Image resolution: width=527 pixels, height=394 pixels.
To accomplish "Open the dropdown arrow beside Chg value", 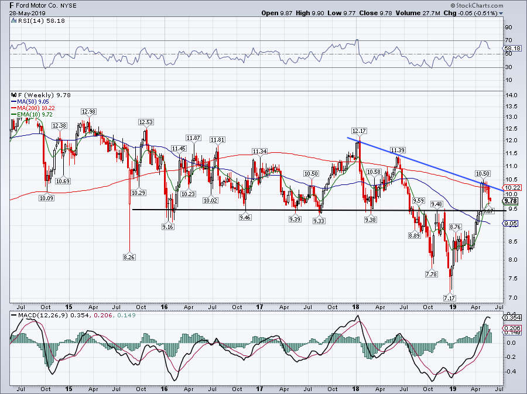I will click(x=501, y=13).
